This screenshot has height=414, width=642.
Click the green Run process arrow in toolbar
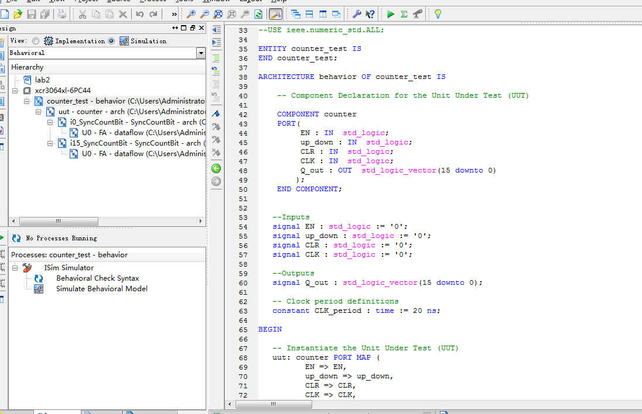391,14
